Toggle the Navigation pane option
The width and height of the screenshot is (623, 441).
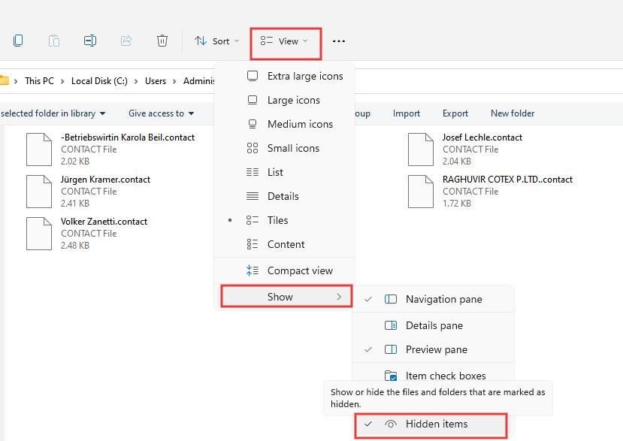[x=443, y=299]
